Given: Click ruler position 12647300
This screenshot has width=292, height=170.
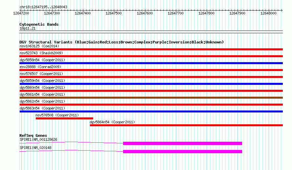Looking at the screenshot, I should (x=52, y=13).
